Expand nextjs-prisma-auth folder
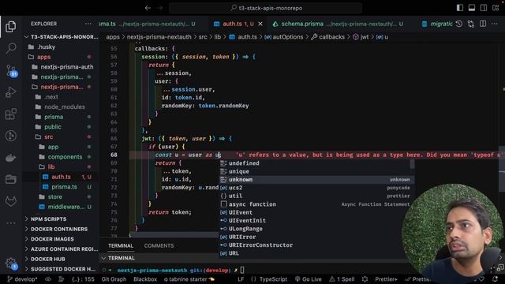 62,67
